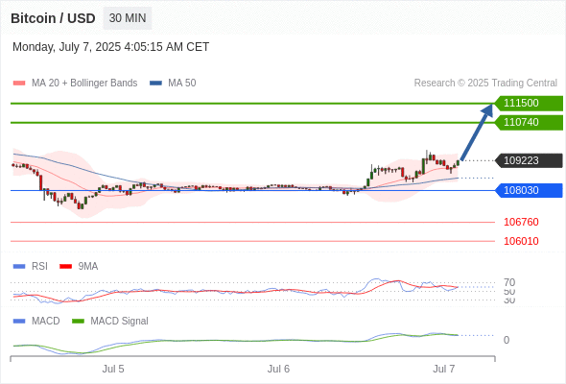The height and width of the screenshot is (384, 566).
Task: Click the 108030 blue pivot label
Action: [x=529, y=190]
